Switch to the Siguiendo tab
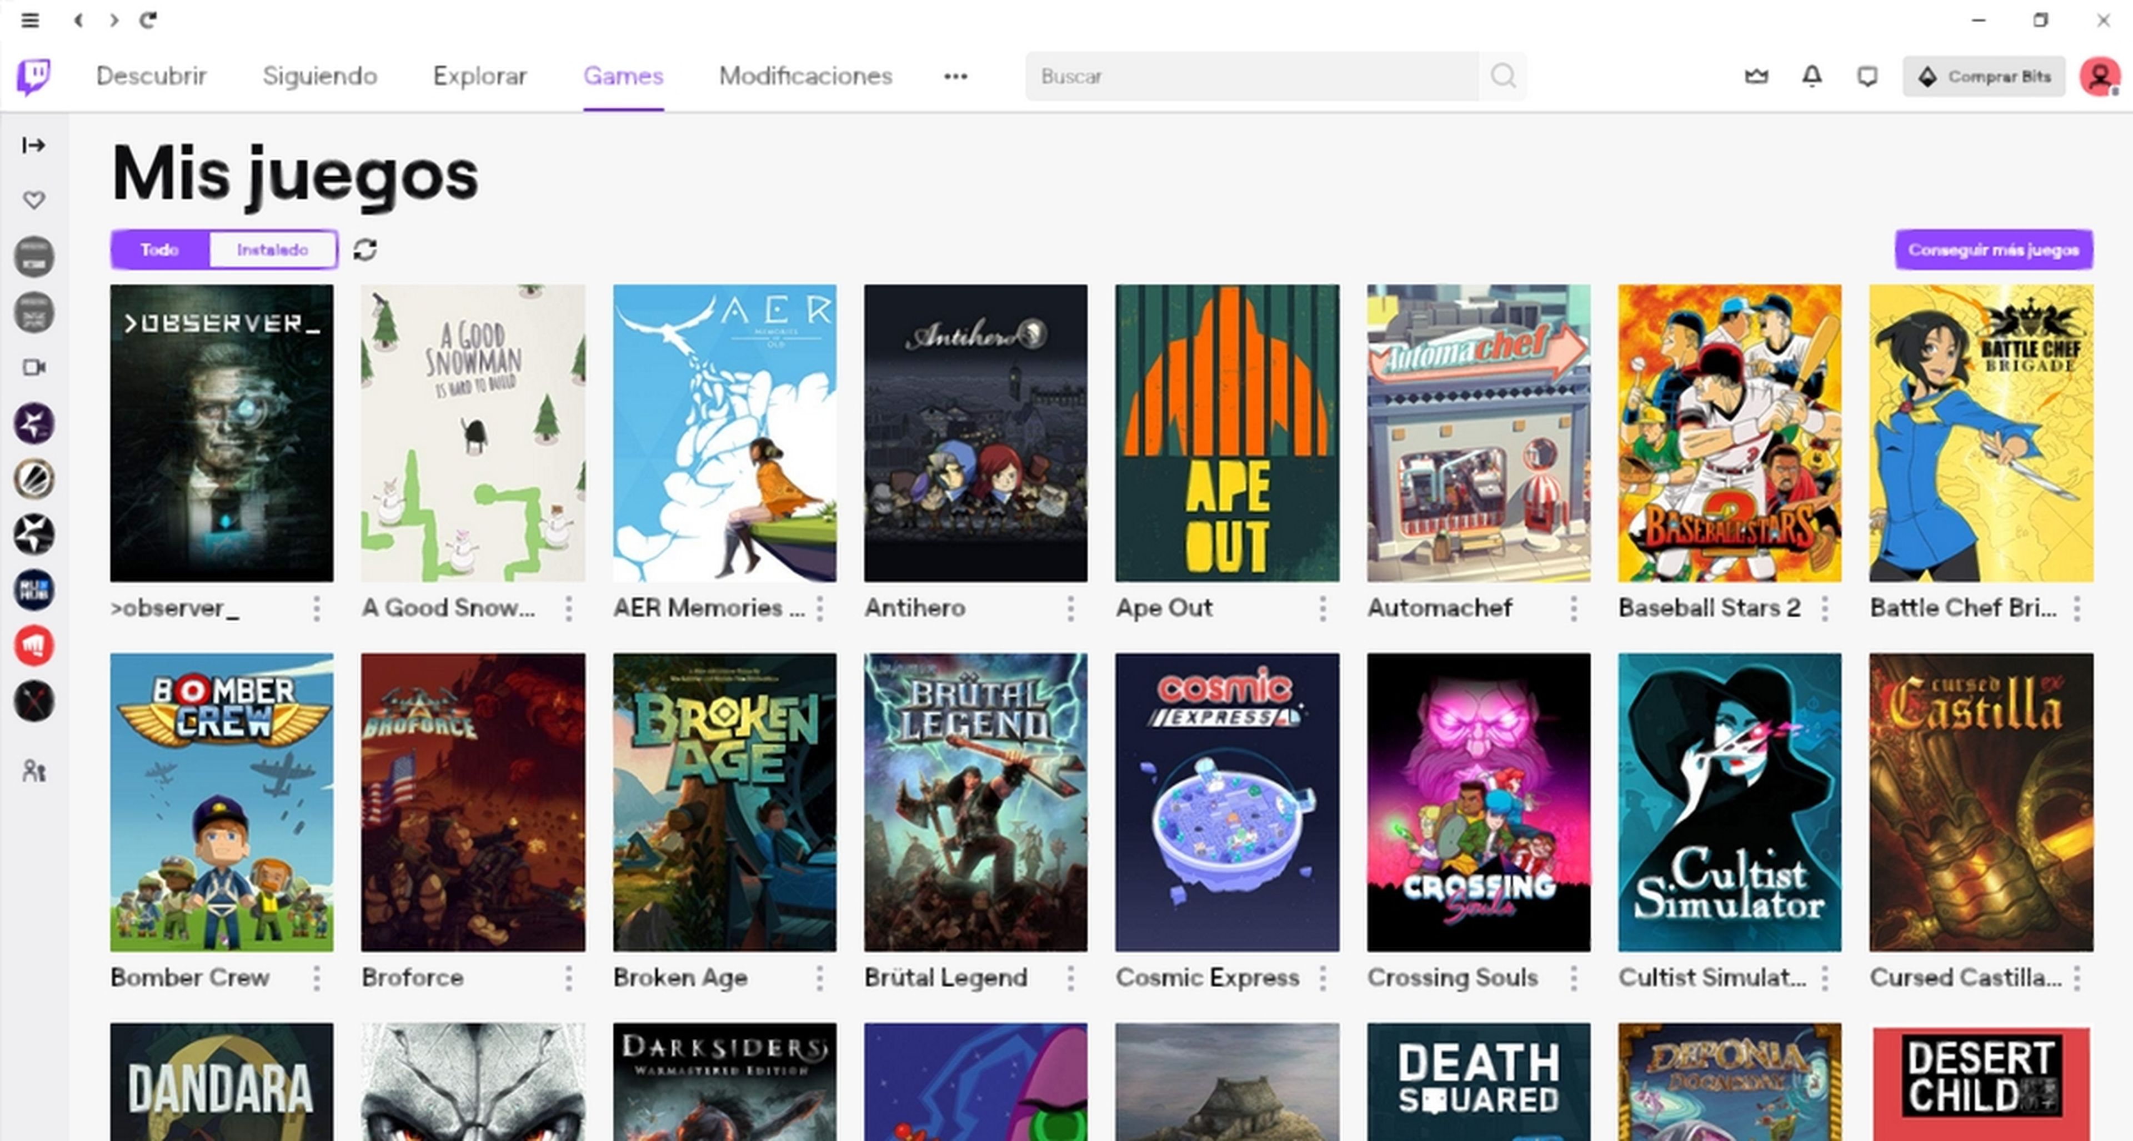The height and width of the screenshot is (1141, 2133). point(319,76)
